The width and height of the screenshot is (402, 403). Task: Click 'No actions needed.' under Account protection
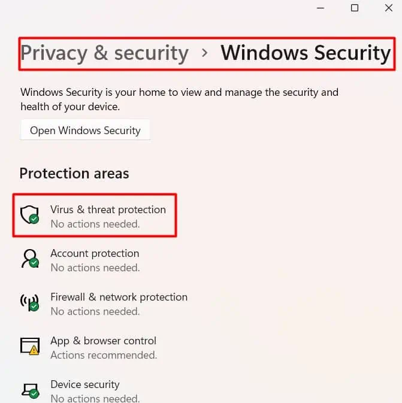[x=95, y=268]
